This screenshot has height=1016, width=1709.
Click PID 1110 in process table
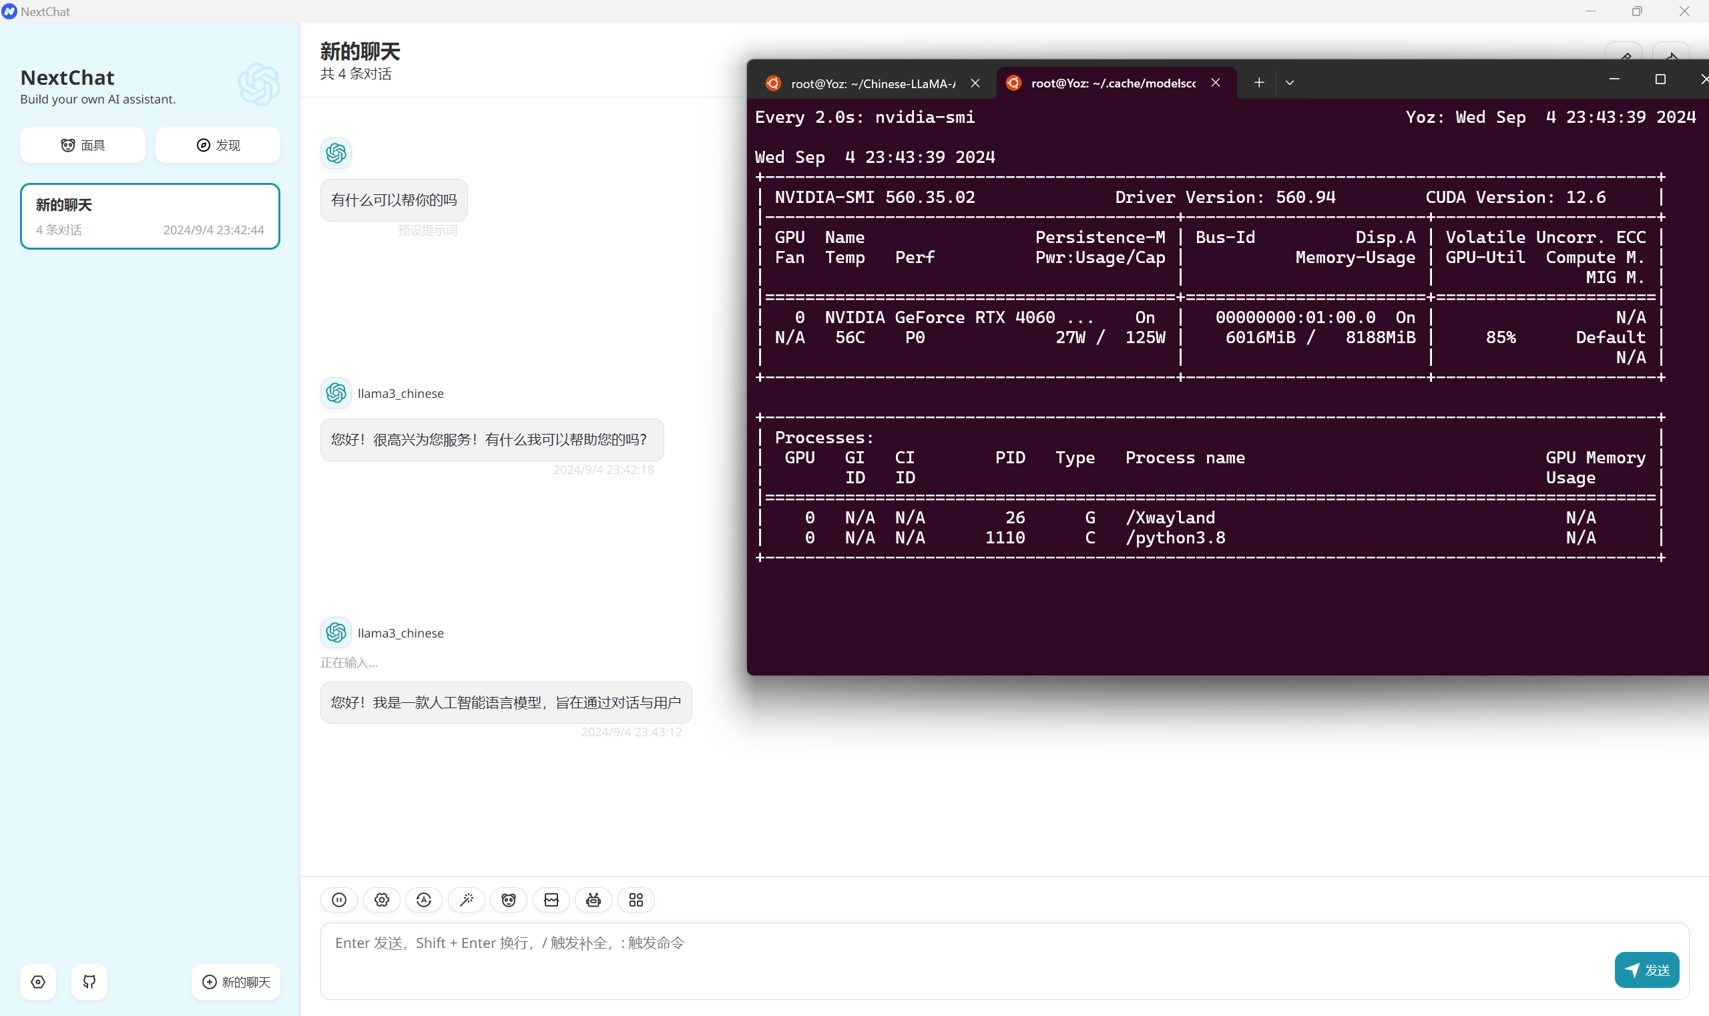(x=1005, y=538)
